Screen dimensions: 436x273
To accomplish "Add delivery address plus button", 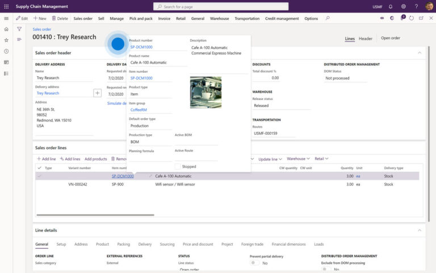I will click(x=97, y=93).
